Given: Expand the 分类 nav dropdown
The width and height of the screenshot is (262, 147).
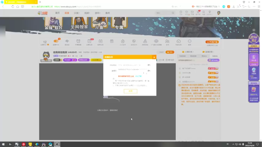Looking at the screenshot, I should (x=77, y=13).
